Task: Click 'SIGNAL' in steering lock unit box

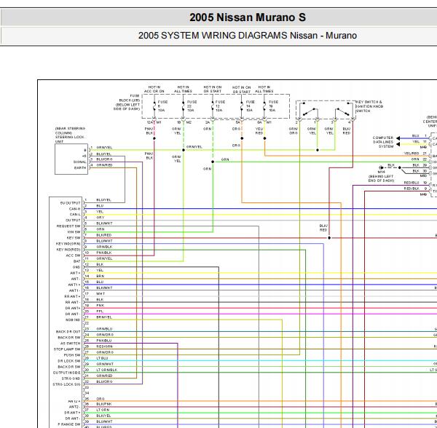Action: (79, 162)
